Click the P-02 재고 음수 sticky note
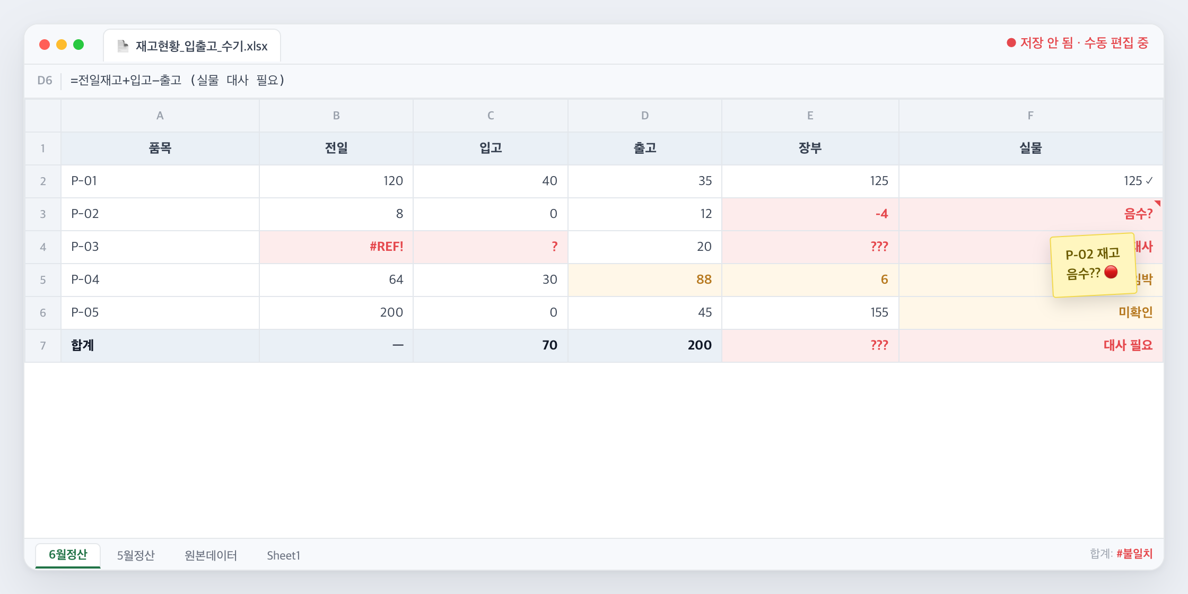Image resolution: width=1188 pixels, height=594 pixels. (1093, 265)
